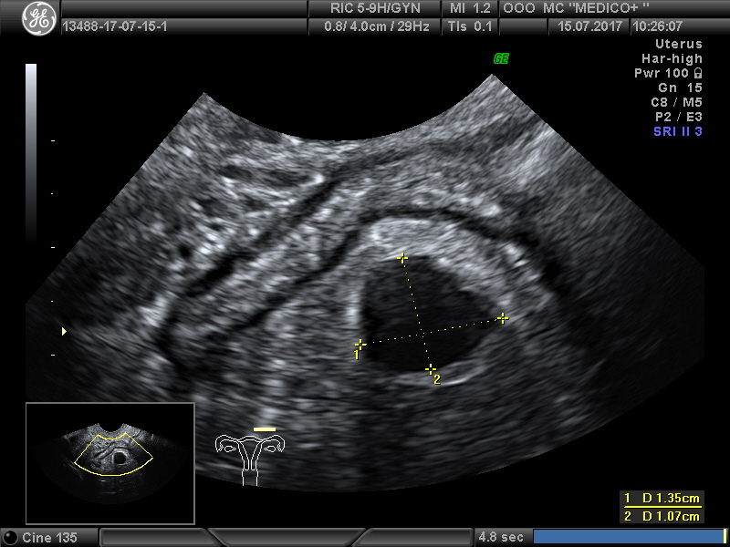The image size is (730, 547).
Task: Click the Uterus preset label
Action: 679,44
